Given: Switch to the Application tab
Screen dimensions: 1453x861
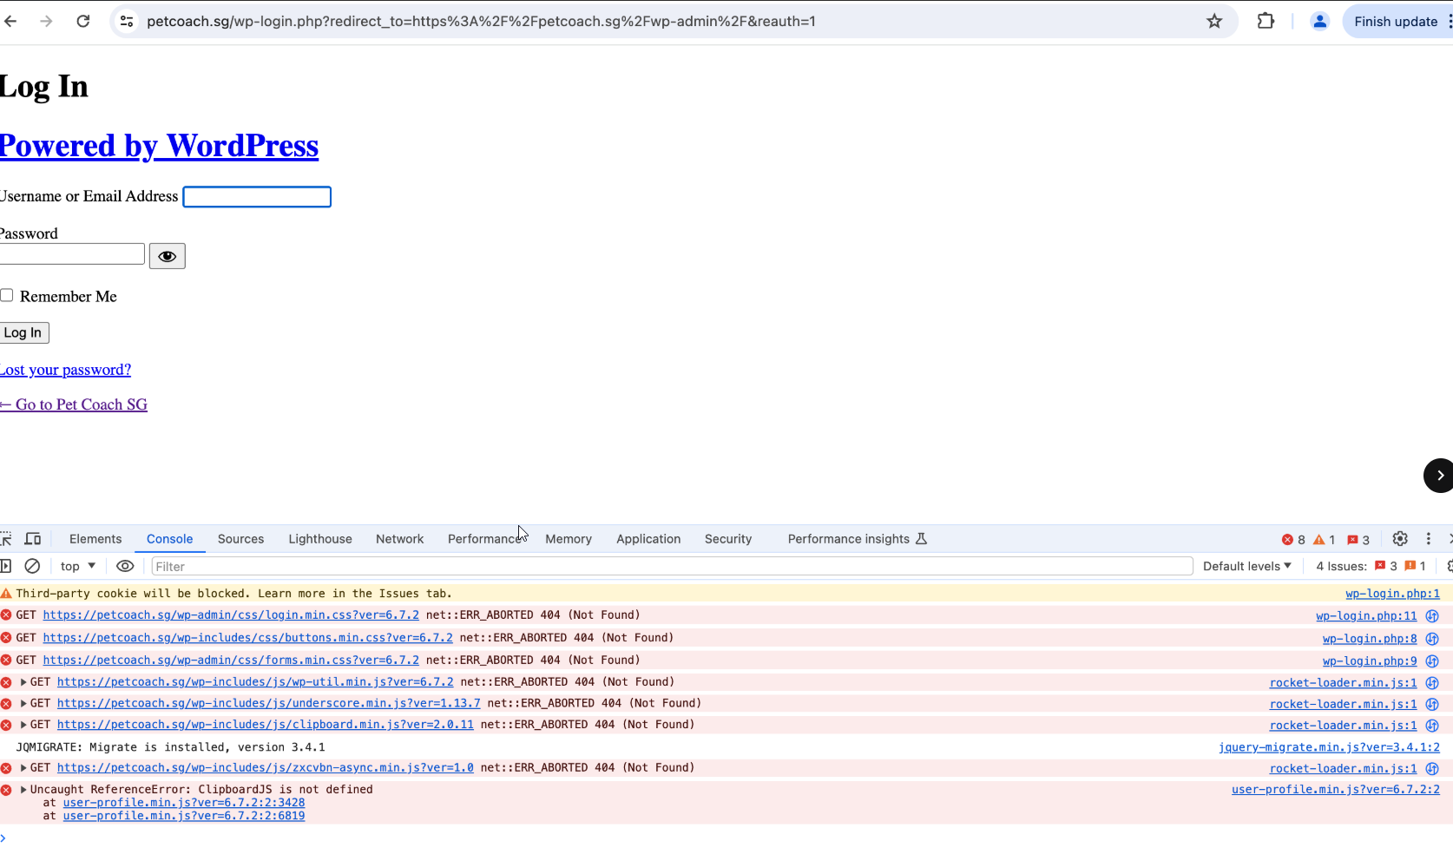Looking at the screenshot, I should 648,539.
